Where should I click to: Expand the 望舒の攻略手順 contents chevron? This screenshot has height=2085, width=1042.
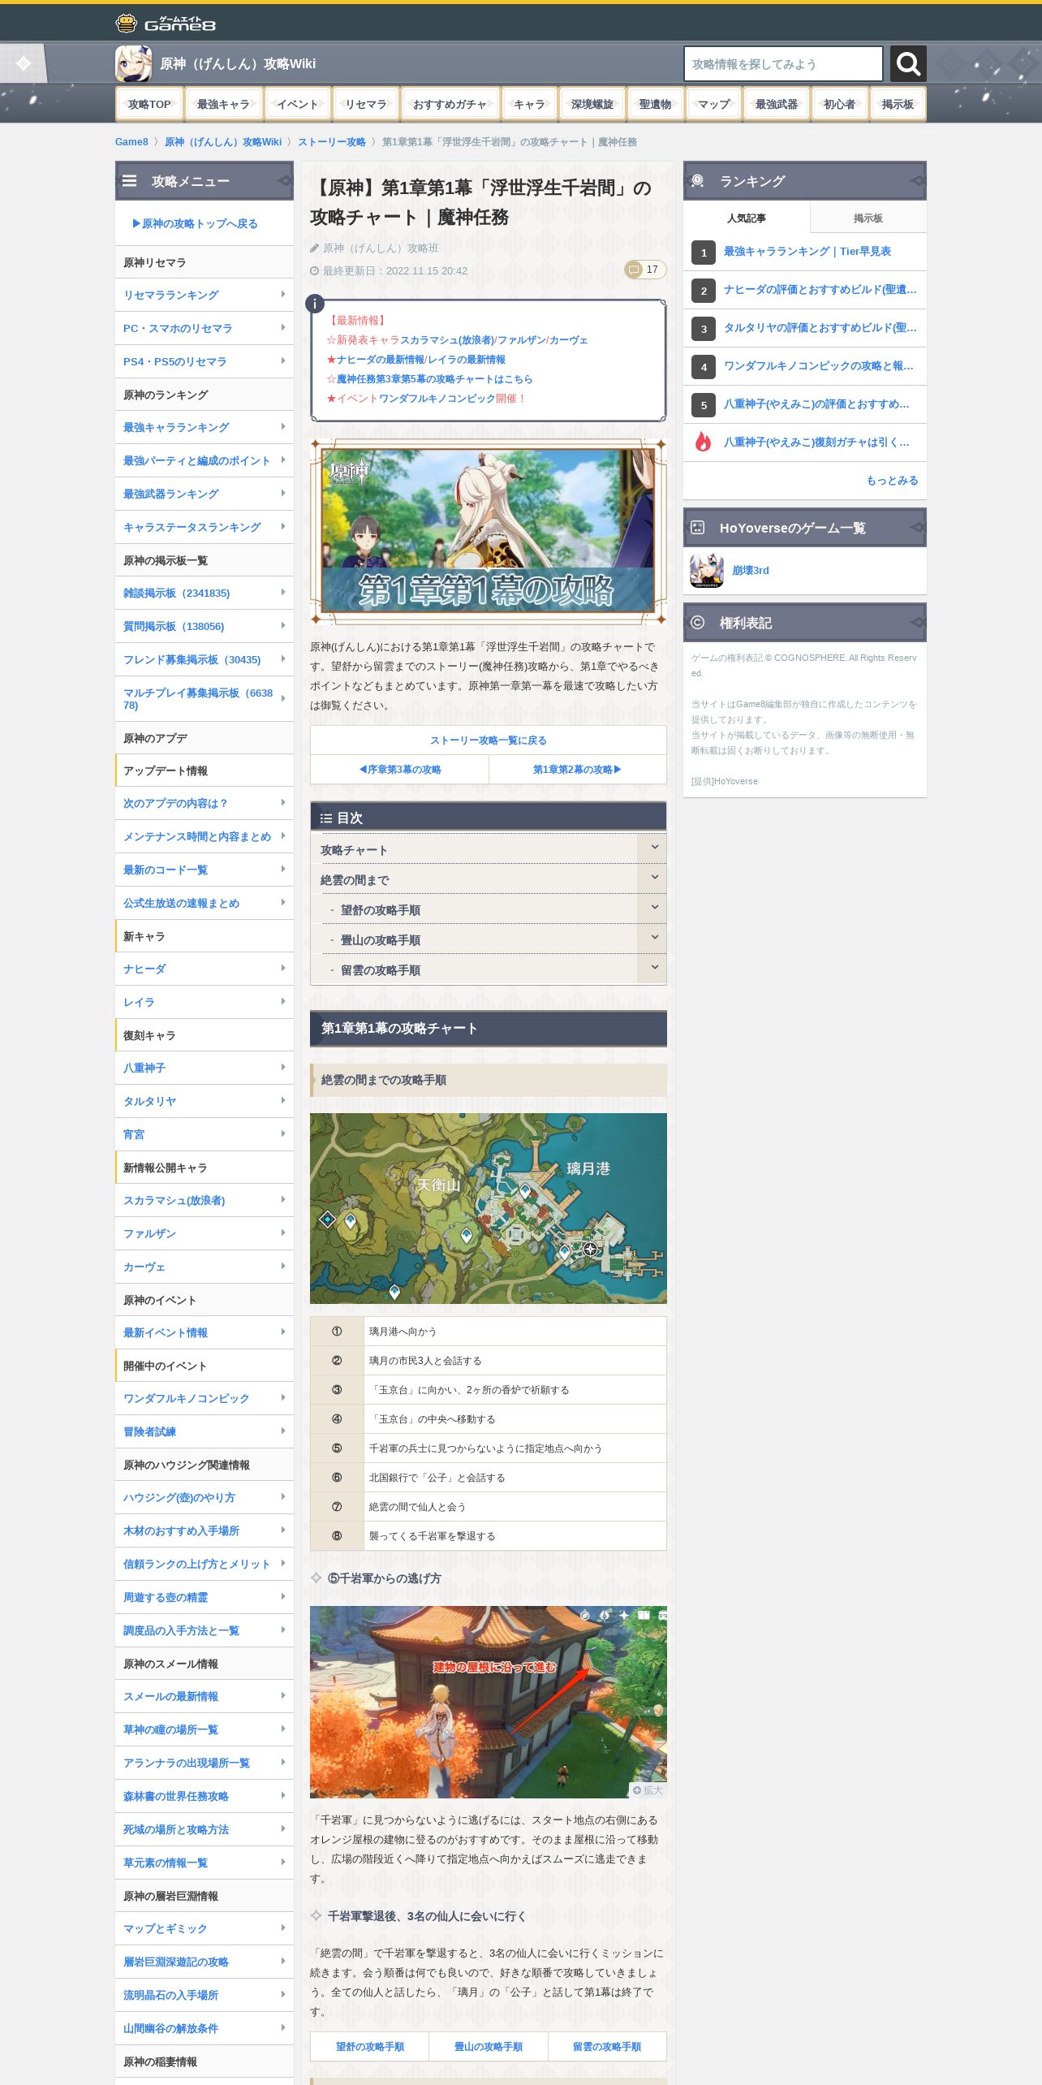click(653, 908)
